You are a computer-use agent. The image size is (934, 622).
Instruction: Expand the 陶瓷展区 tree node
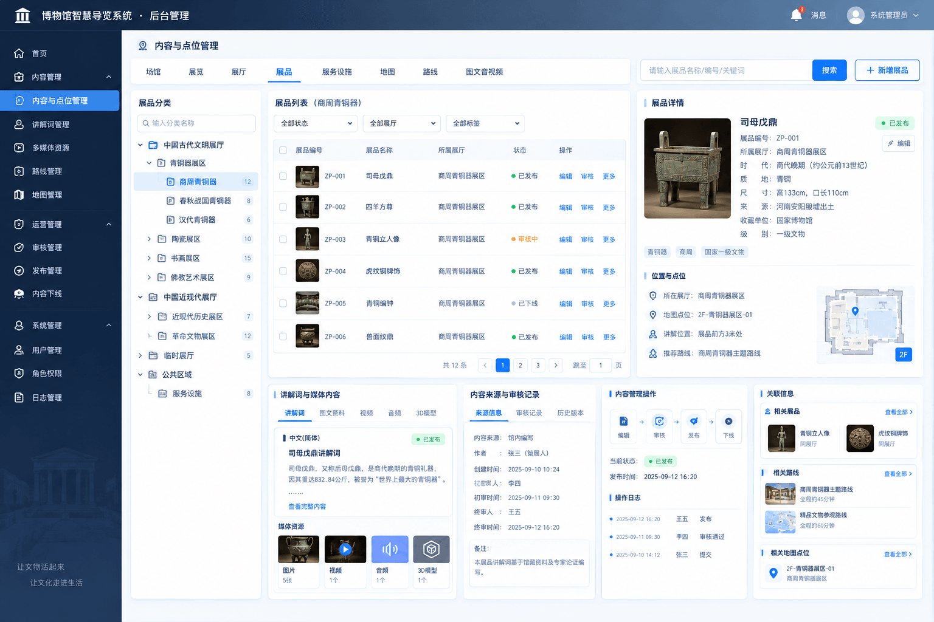[x=149, y=239]
